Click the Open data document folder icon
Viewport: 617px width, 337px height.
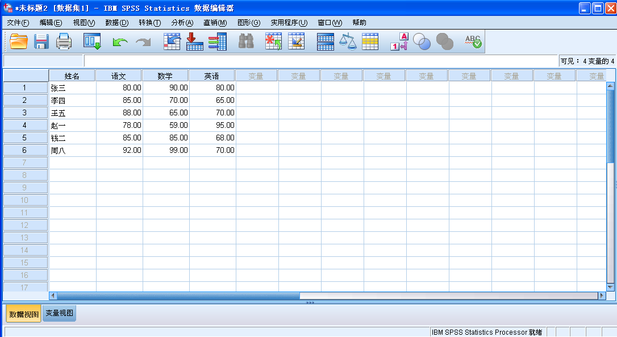tap(19, 41)
